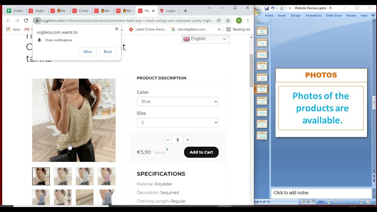Reload the page in Chrome
This screenshot has height=212, width=377.
(26, 20)
